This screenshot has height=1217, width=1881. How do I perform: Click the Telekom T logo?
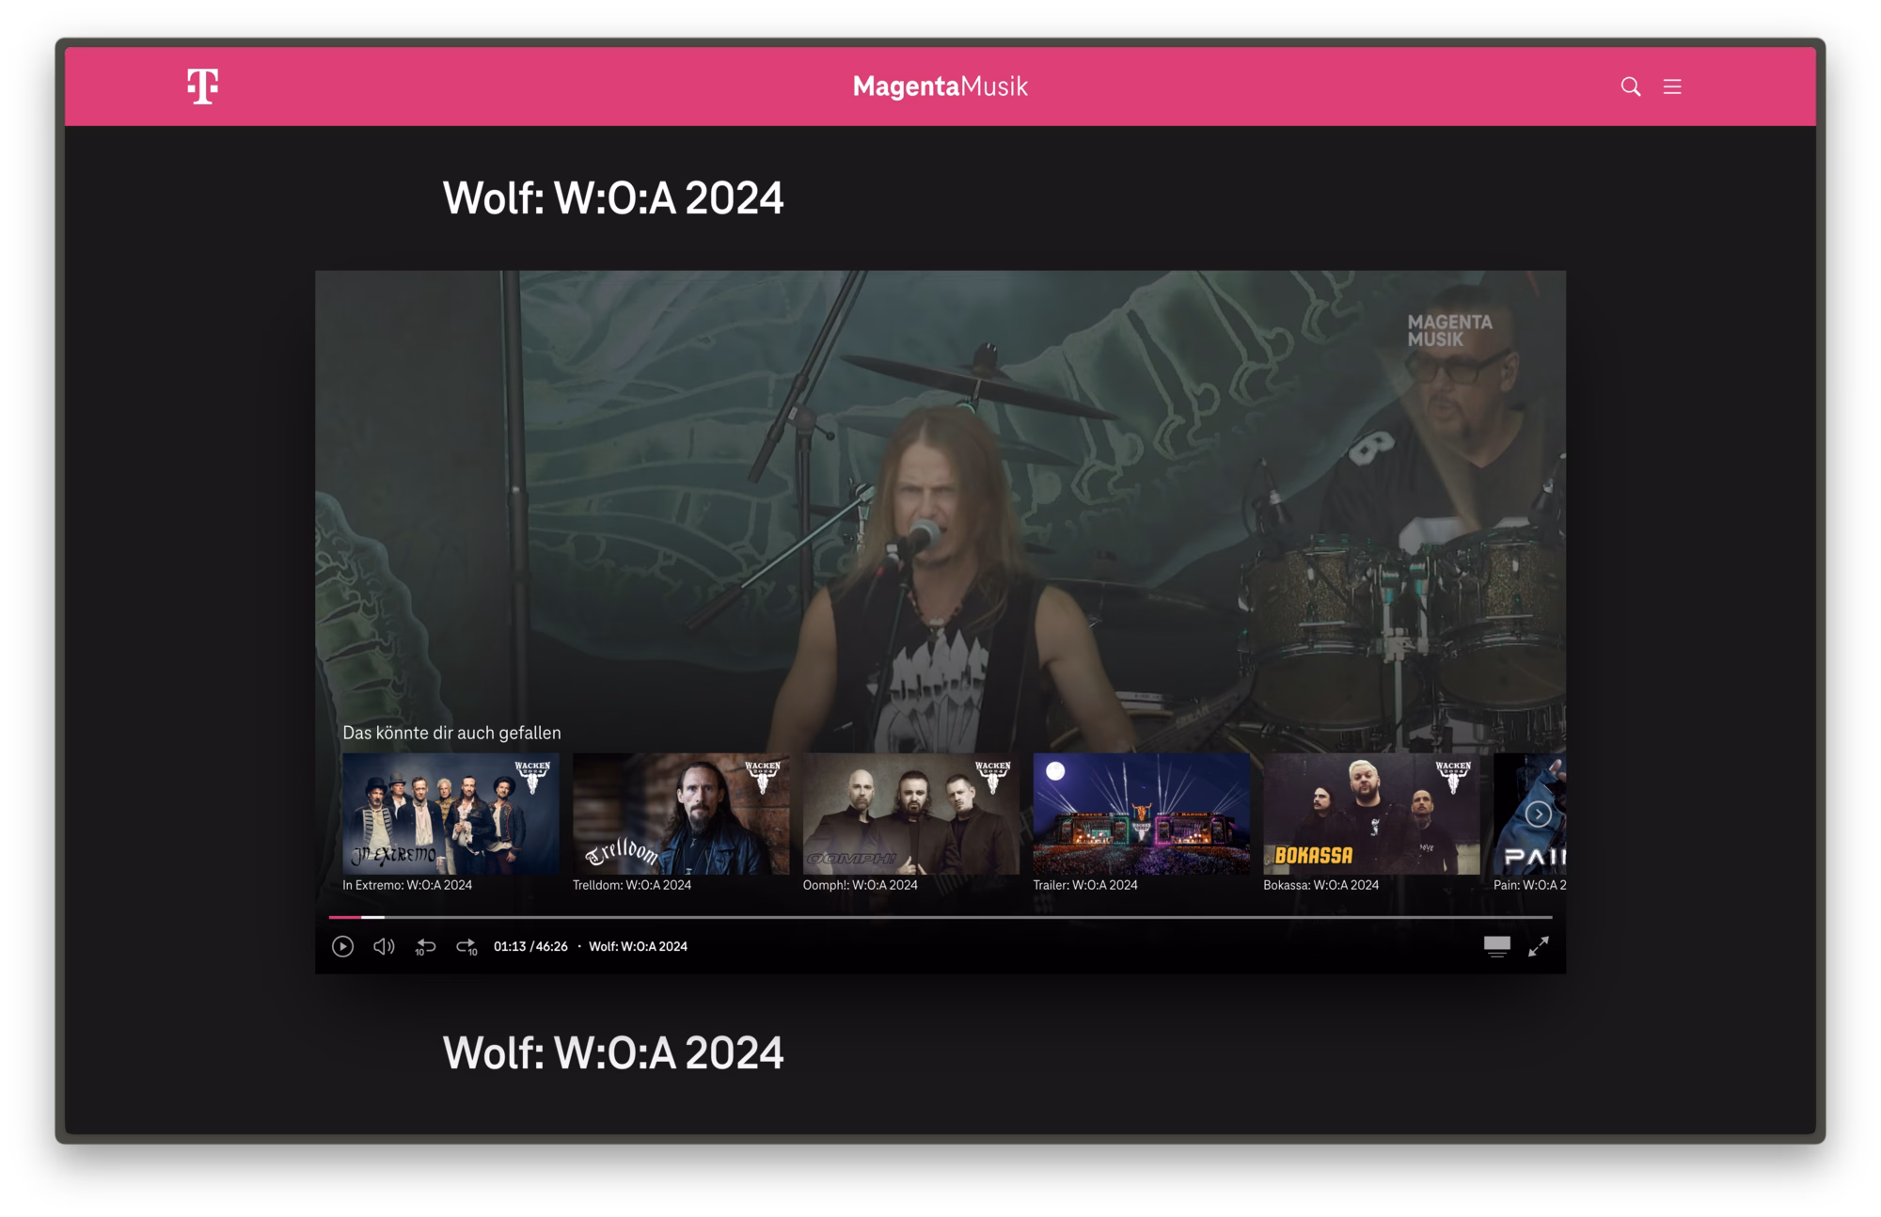203,87
